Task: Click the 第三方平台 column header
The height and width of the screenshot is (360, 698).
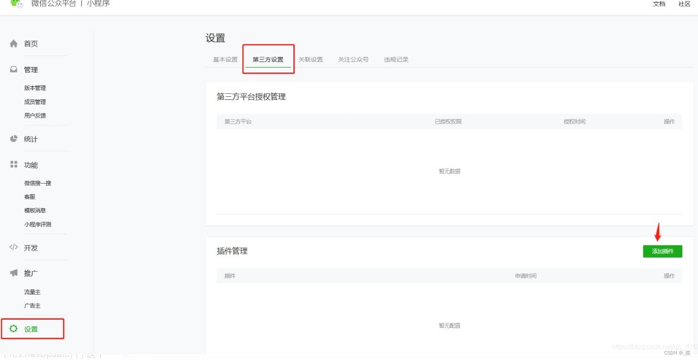Action: pyautogui.click(x=238, y=122)
